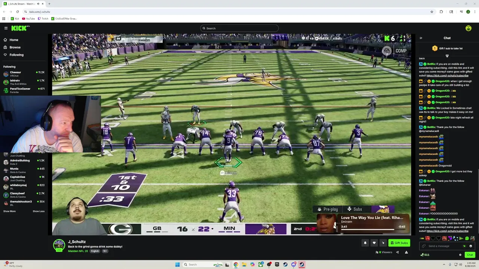Open CrisGodOfWar Stream bookmark

pyautogui.click(x=64, y=18)
